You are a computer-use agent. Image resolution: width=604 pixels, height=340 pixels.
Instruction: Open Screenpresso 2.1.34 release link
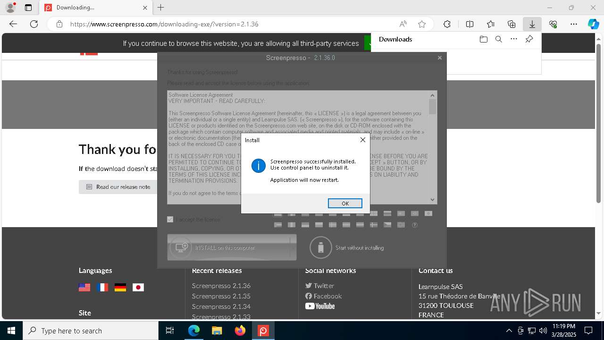[221, 306]
